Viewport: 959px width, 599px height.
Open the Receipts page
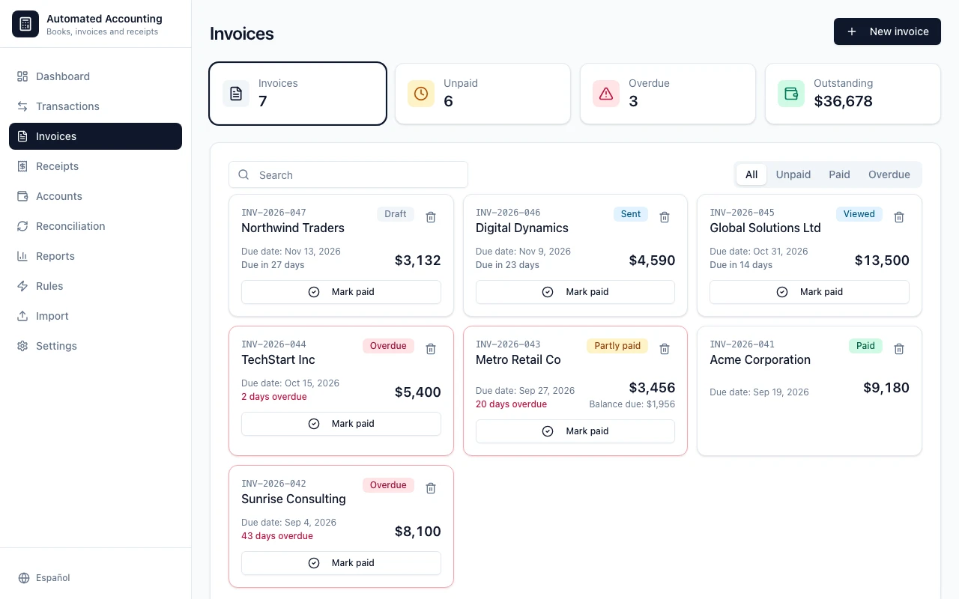pos(95,166)
